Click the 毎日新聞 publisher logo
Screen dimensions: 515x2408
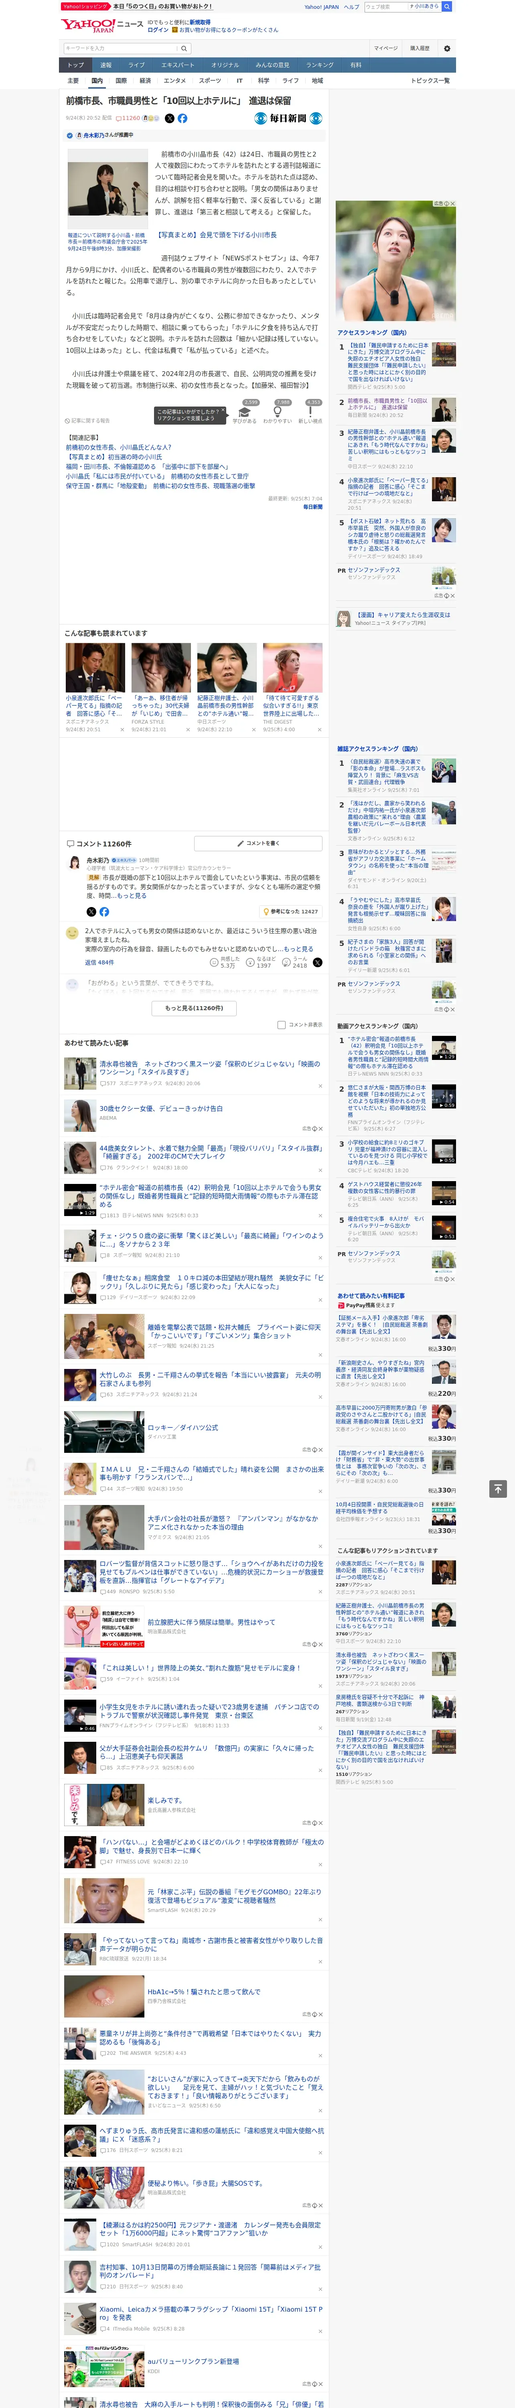tap(288, 119)
